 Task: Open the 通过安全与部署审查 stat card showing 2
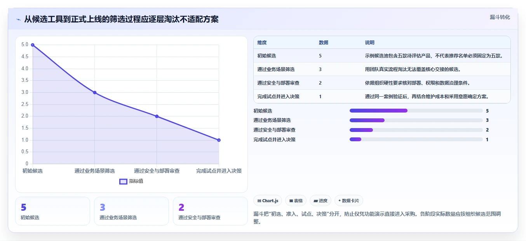210,211
